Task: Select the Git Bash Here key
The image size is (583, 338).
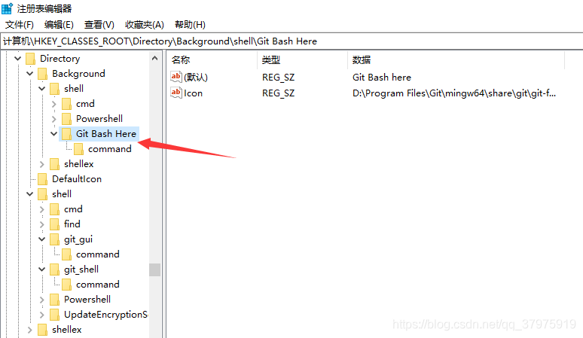Action: tap(106, 134)
